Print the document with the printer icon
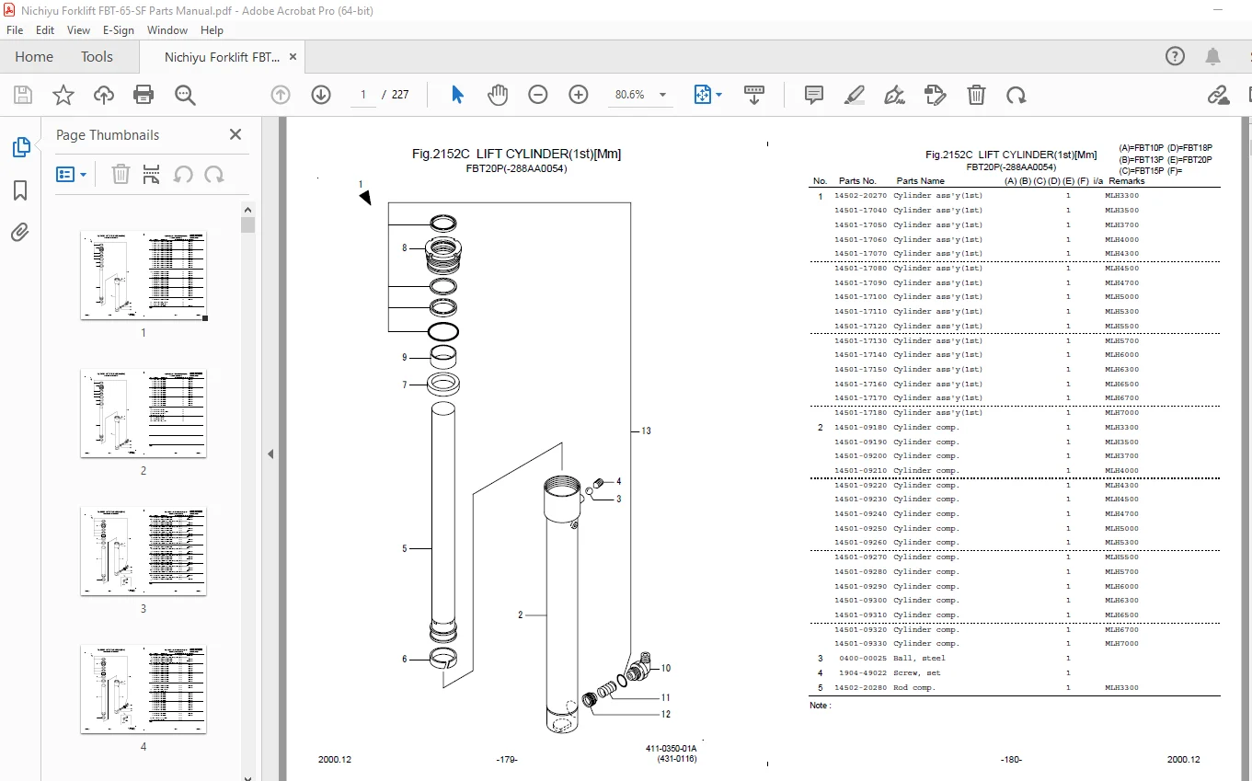This screenshot has height=781, width=1252. click(x=144, y=95)
